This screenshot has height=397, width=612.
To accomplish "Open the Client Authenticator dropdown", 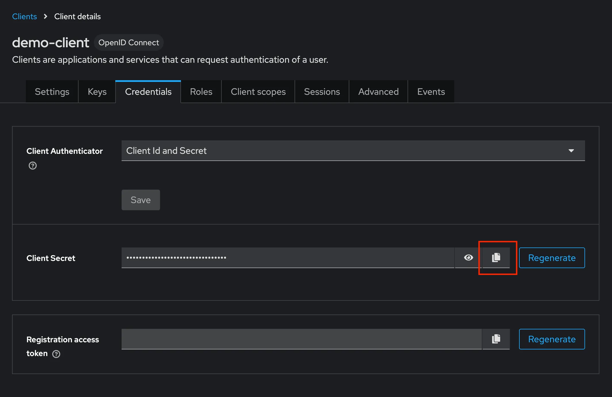I will point(571,150).
